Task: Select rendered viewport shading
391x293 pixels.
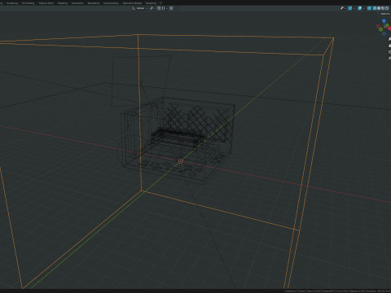Action: 387,8
